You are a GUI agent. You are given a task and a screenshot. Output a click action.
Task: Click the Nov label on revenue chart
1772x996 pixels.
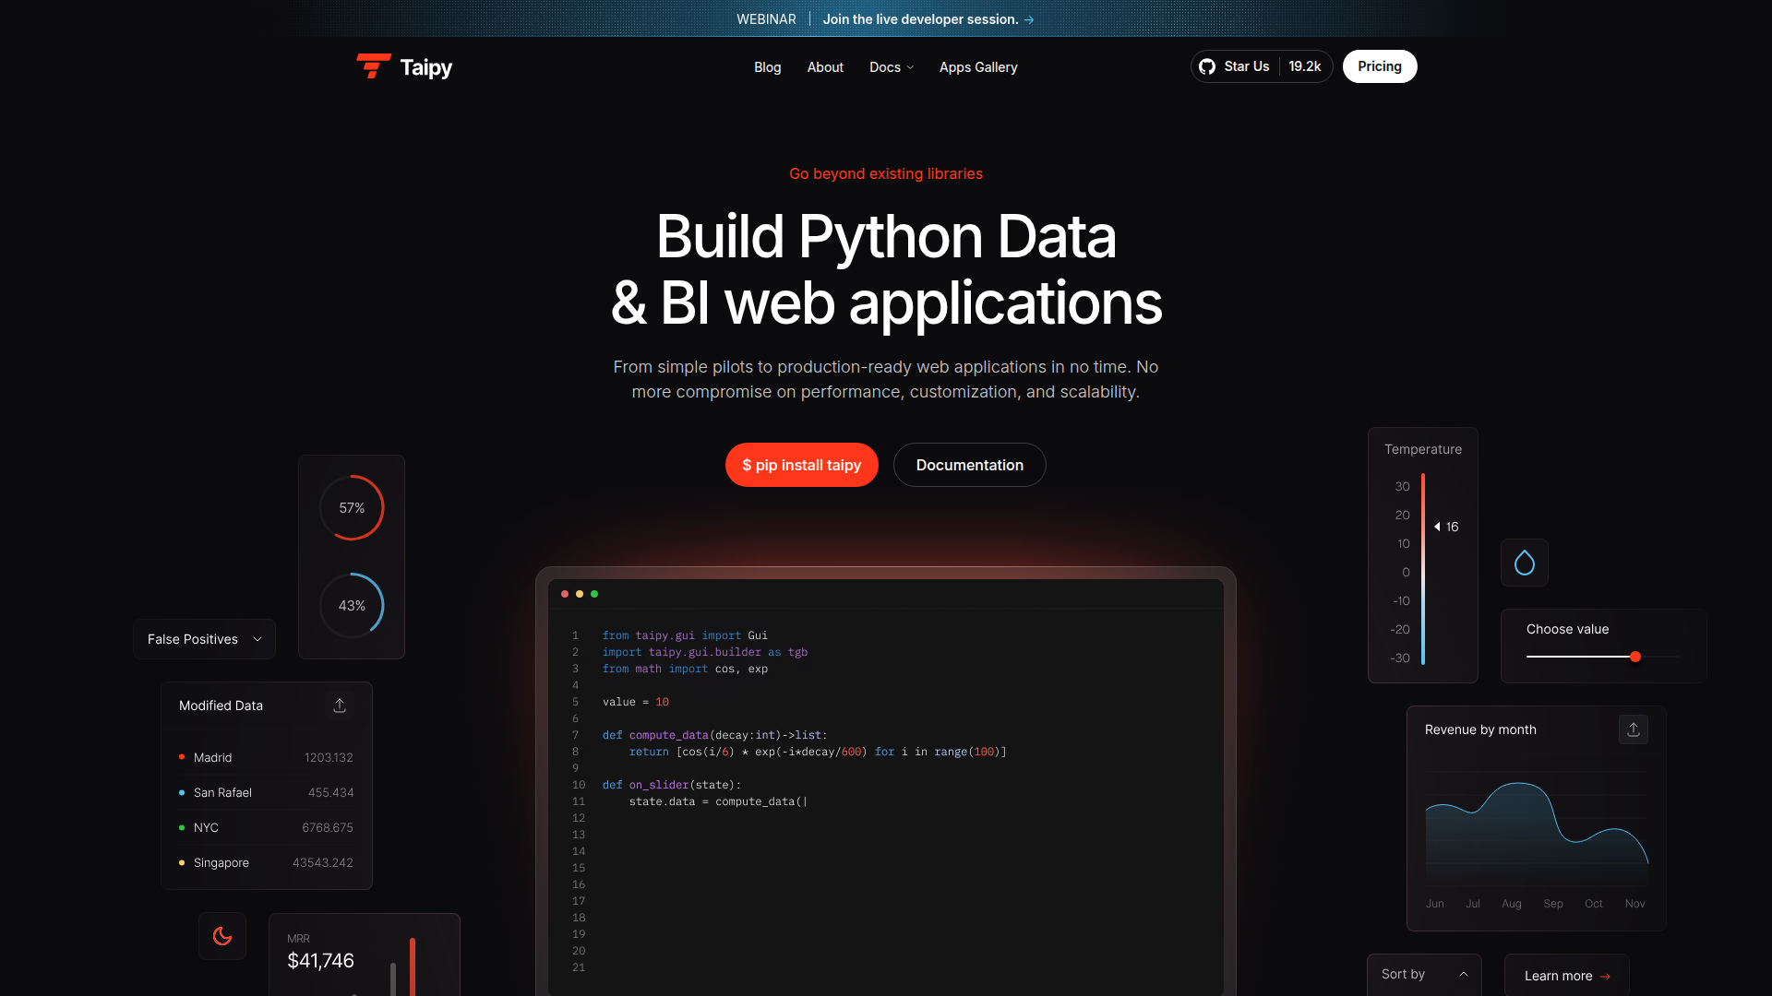1634,904
